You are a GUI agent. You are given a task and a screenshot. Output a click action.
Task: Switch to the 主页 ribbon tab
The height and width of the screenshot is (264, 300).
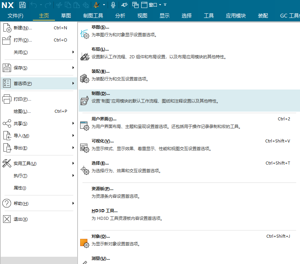point(44,16)
